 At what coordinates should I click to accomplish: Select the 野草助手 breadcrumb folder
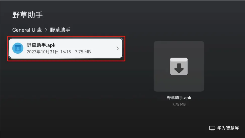pyautogui.click(x=60, y=30)
